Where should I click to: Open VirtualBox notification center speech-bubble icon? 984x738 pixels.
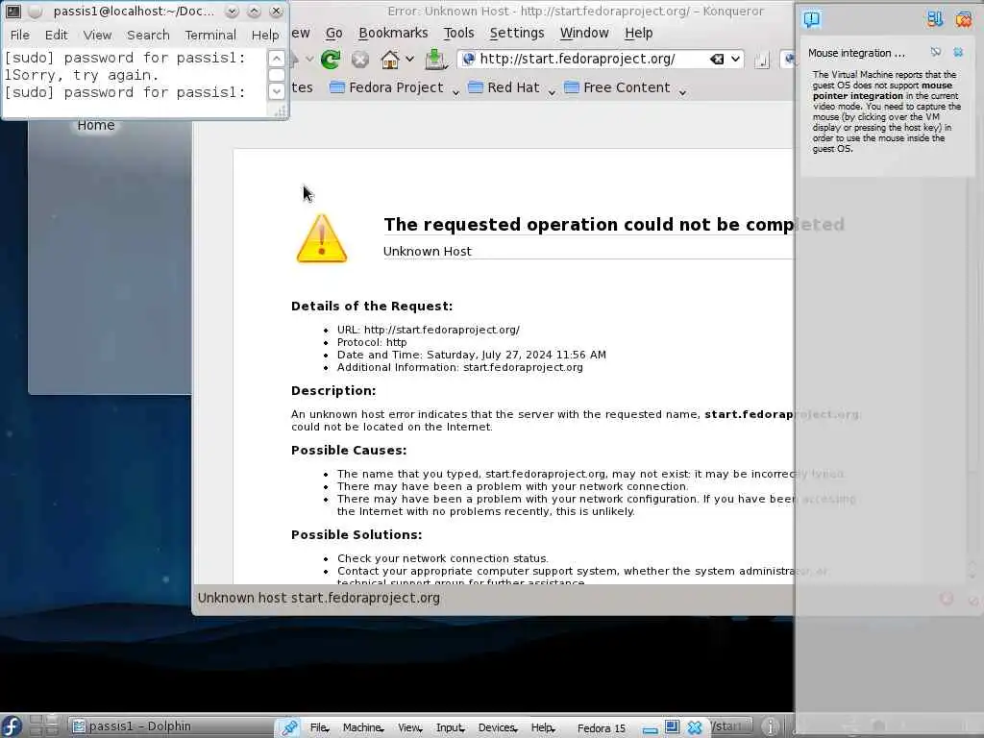click(x=811, y=19)
